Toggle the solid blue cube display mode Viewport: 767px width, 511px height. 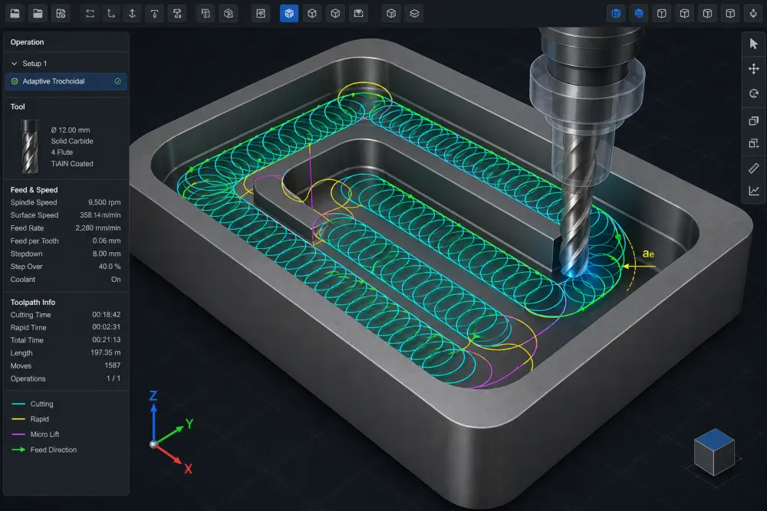pos(639,14)
